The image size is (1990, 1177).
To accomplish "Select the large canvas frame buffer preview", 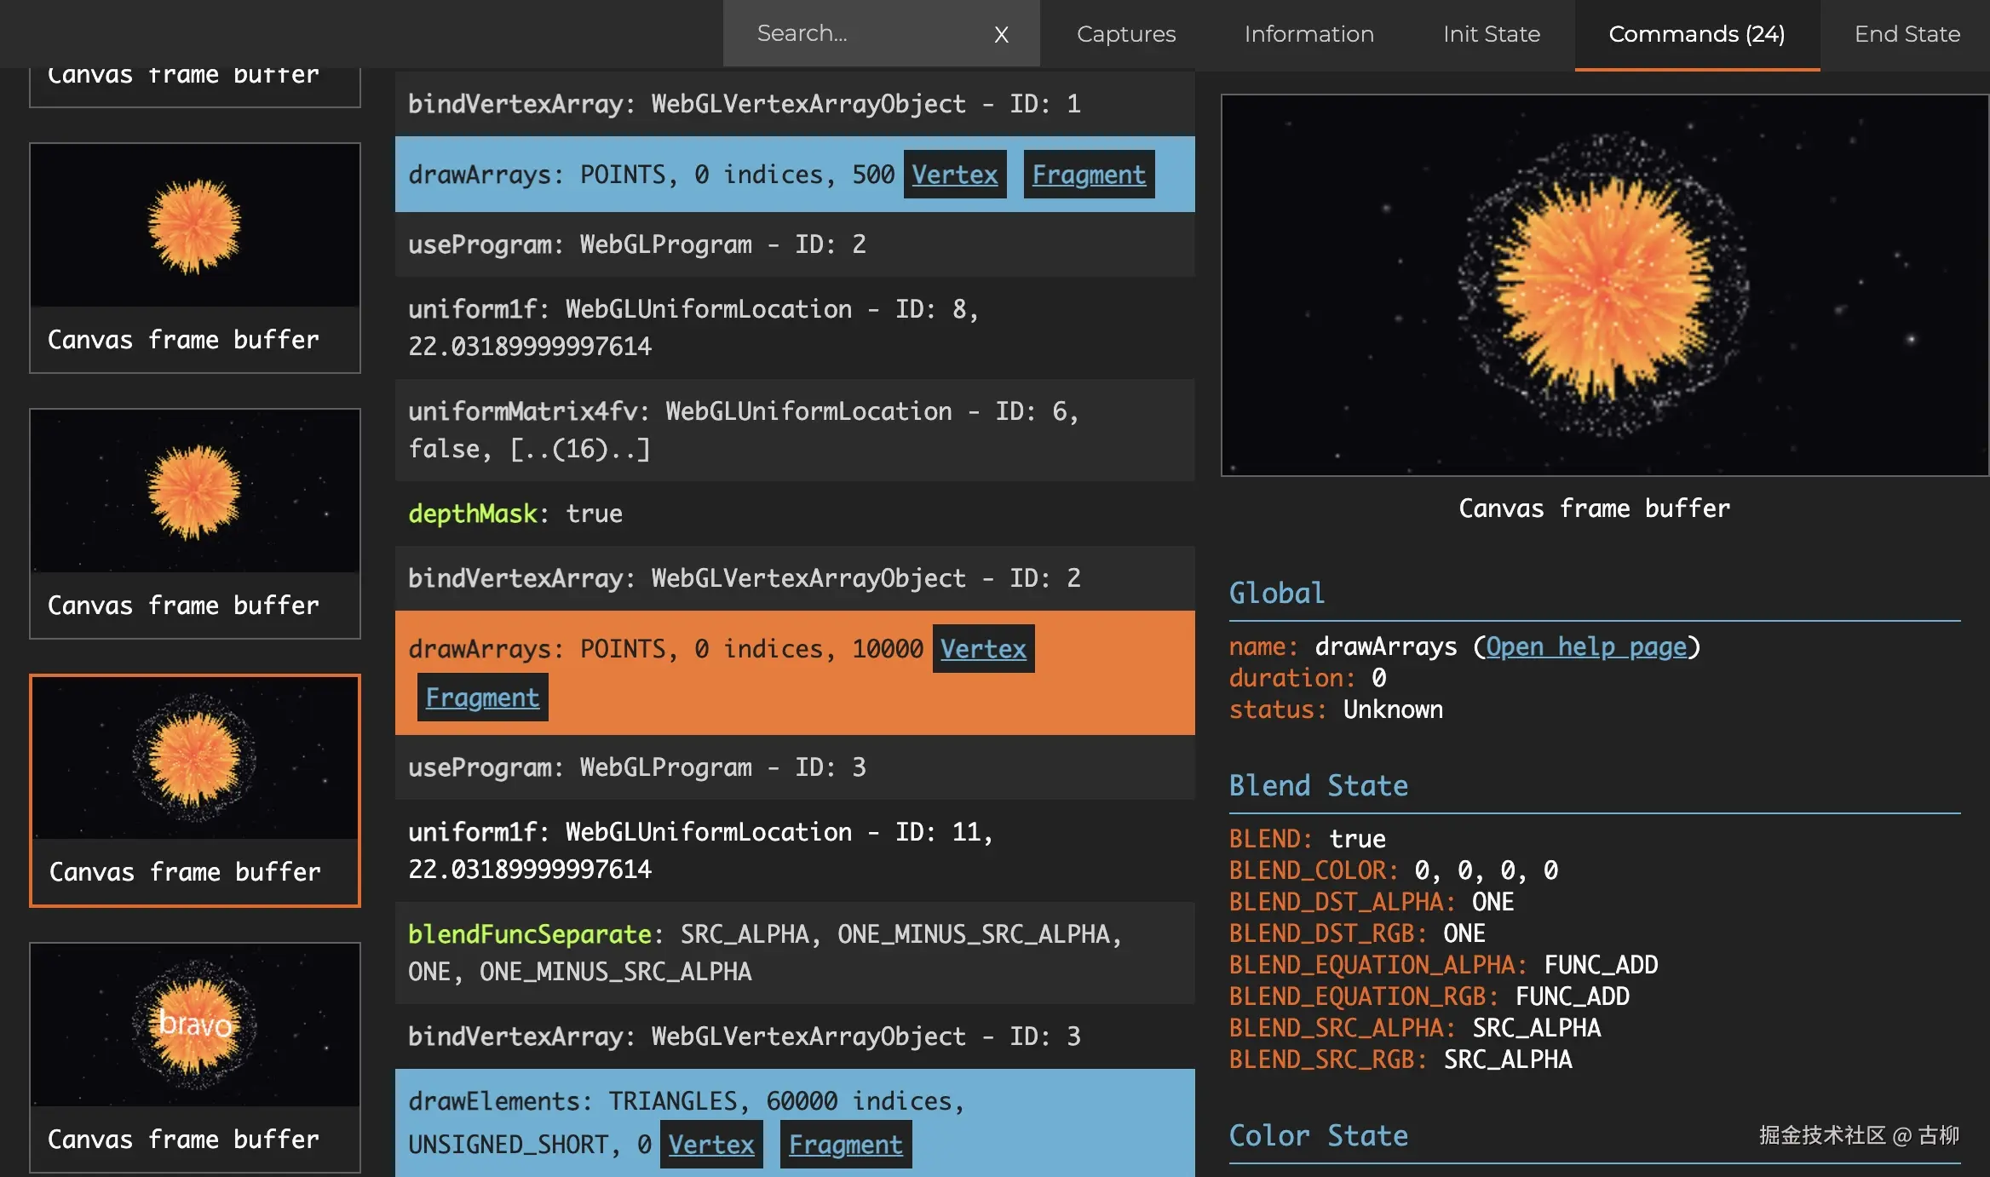I will coord(1603,285).
